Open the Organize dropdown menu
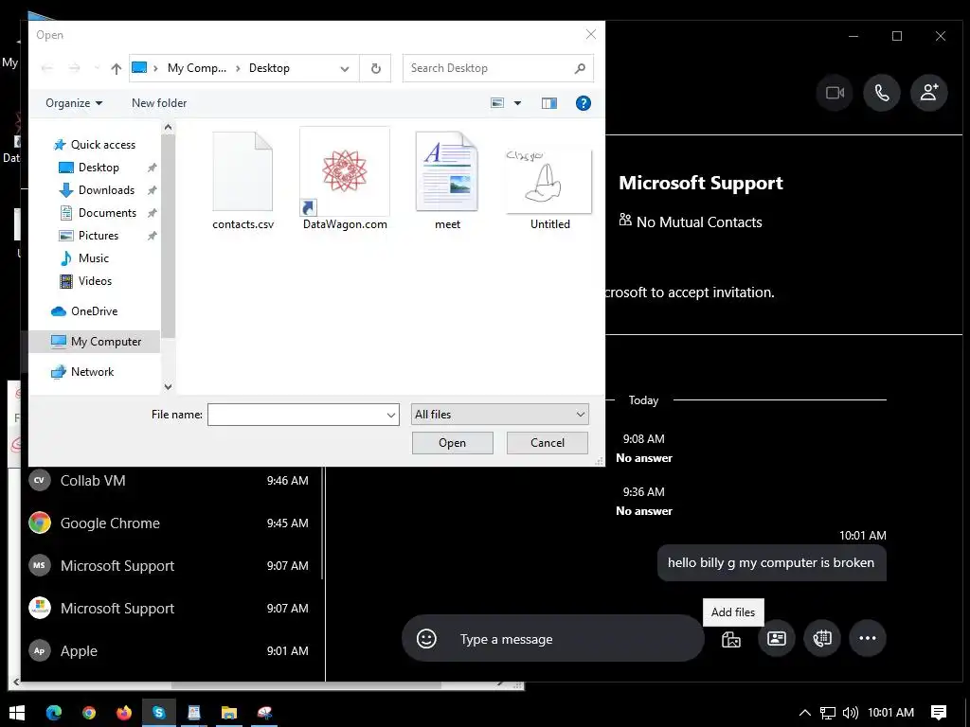This screenshot has height=727, width=970. pyautogui.click(x=74, y=103)
